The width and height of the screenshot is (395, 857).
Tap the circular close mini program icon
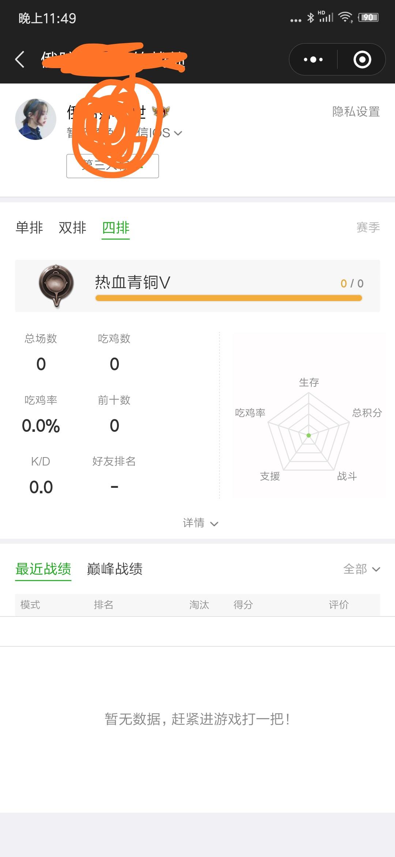tap(362, 59)
